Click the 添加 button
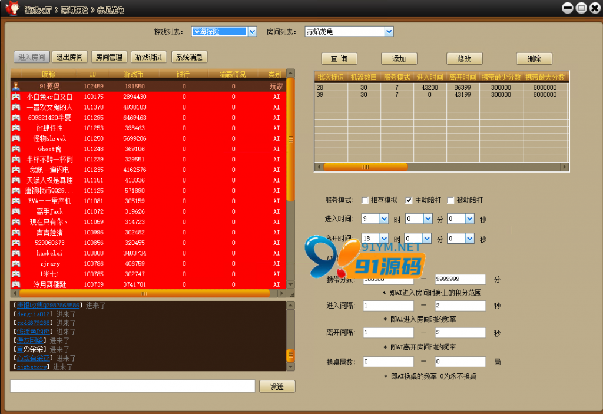Image resolution: width=603 pixels, height=414 pixels. (399, 58)
